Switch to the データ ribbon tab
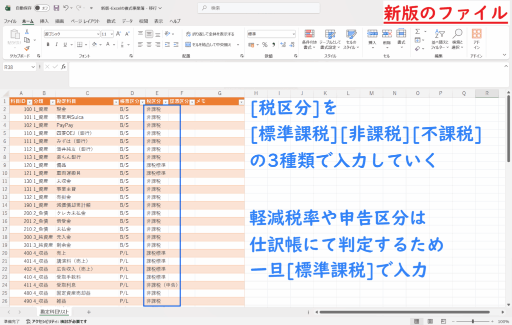 pos(127,21)
